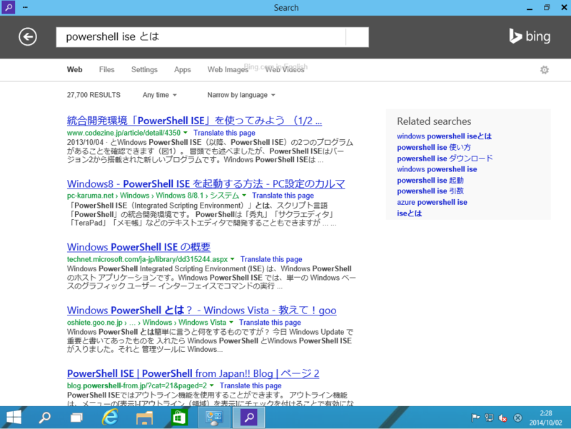
Task: Click the blank search button beside the query
Action: [x=358, y=37]
